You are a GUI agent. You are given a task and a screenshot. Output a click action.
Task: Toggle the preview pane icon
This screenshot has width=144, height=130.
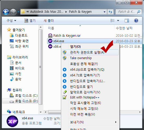pyautogui.click(x=127, y=21)
